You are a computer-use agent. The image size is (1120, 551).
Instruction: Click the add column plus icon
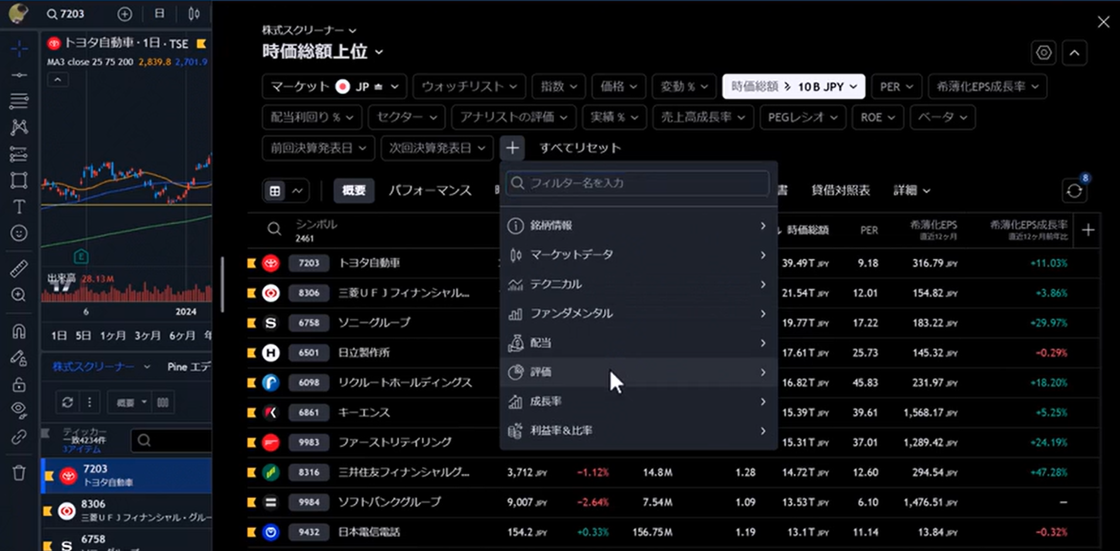click(1088, 230)
